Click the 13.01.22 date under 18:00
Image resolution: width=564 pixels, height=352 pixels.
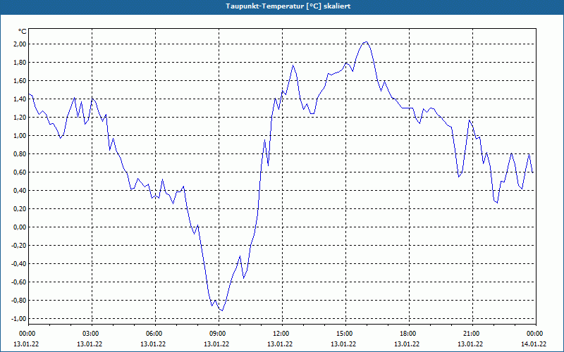[x=407, y=344]
